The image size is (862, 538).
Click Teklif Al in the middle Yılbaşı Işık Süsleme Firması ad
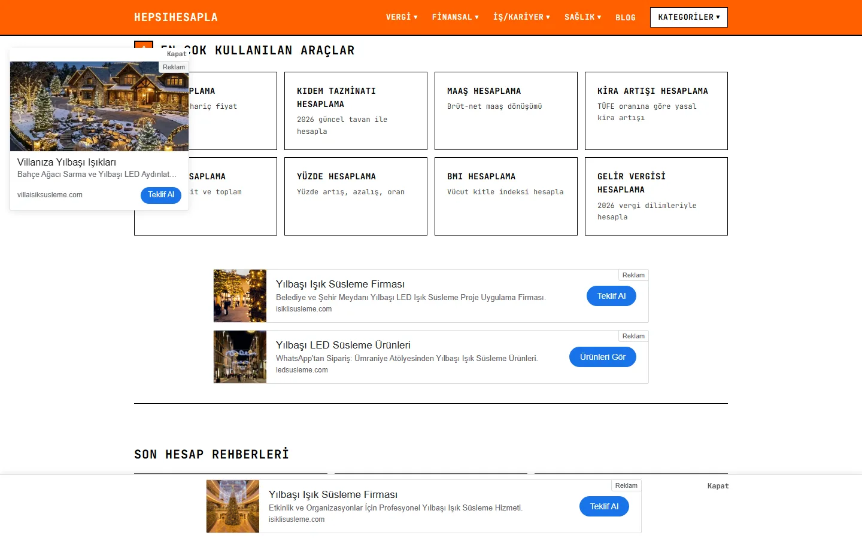[611, 296]
